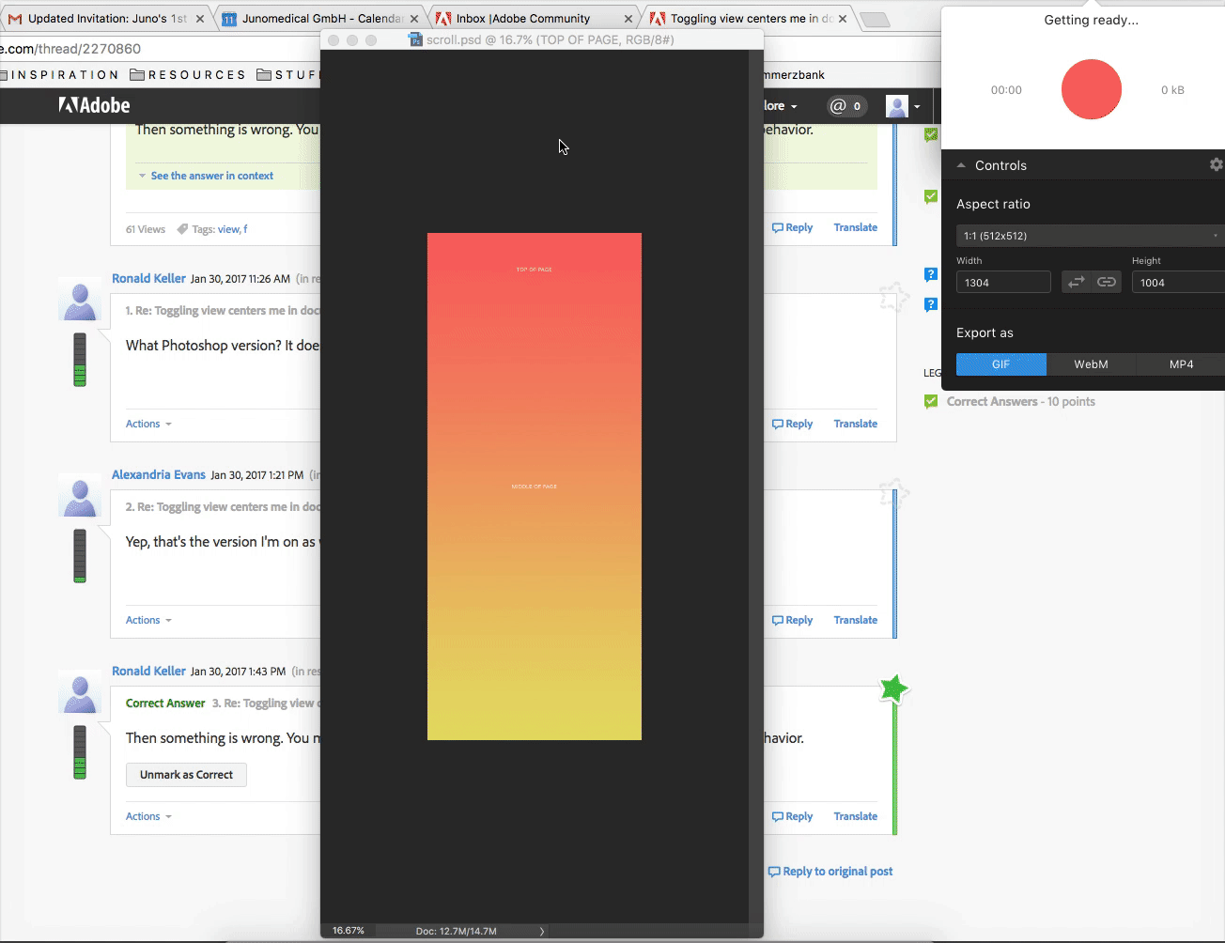The image size is (1225, 943).
Task: Close the Junomedical Calendar tab
Action: point(414,19)
